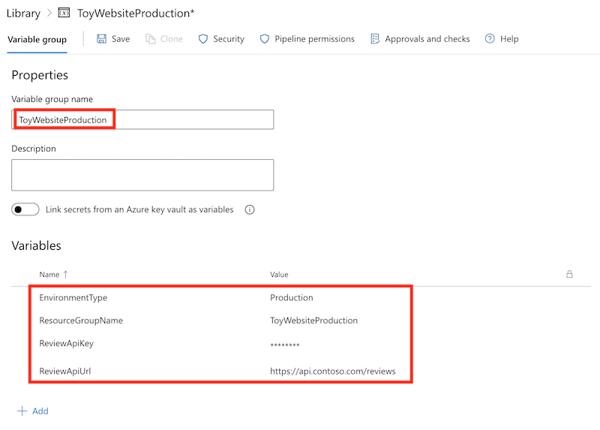Click the ReviewApiKey variable name
The image size is (600, 430).
(x=67, y=344)
